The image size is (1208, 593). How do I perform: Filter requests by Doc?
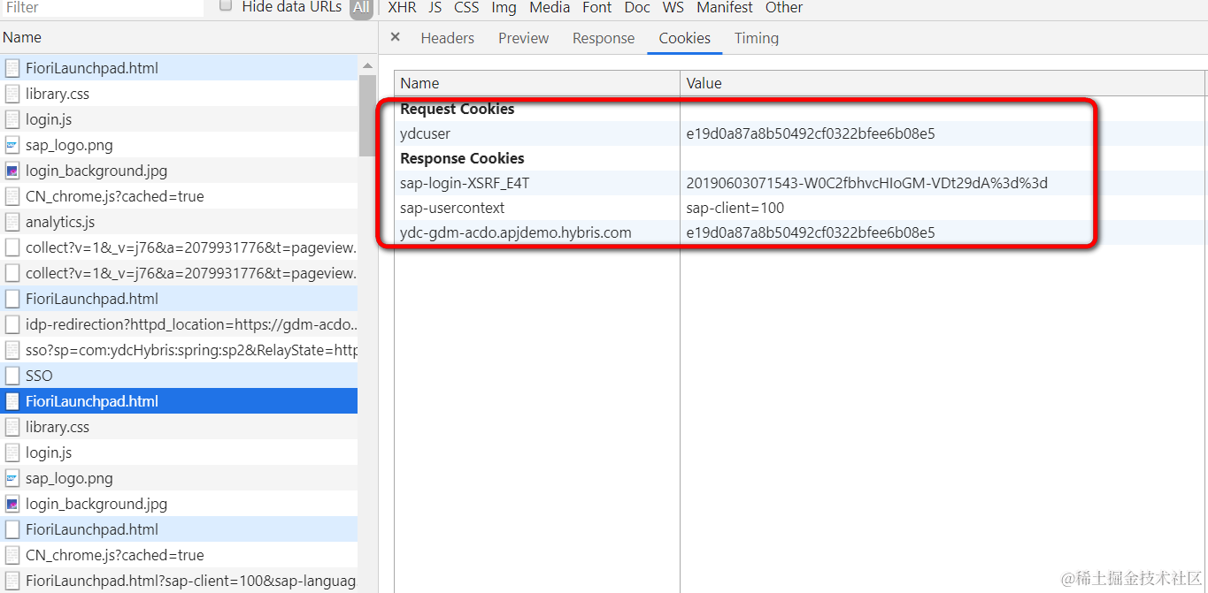coord(637,7)
